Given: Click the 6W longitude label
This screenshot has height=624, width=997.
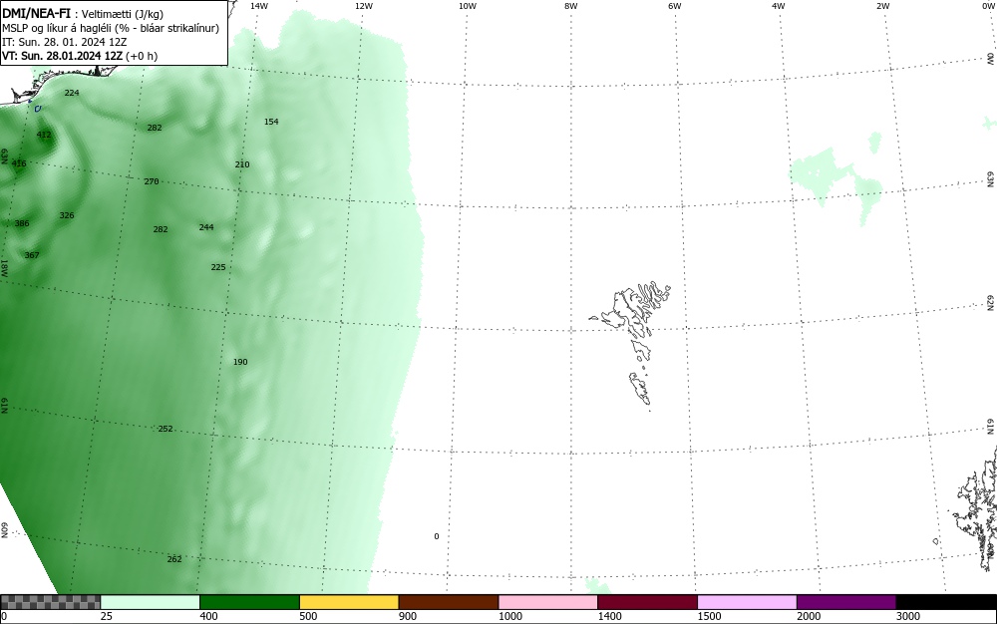Looking at the screenshot, I should 675,6.
